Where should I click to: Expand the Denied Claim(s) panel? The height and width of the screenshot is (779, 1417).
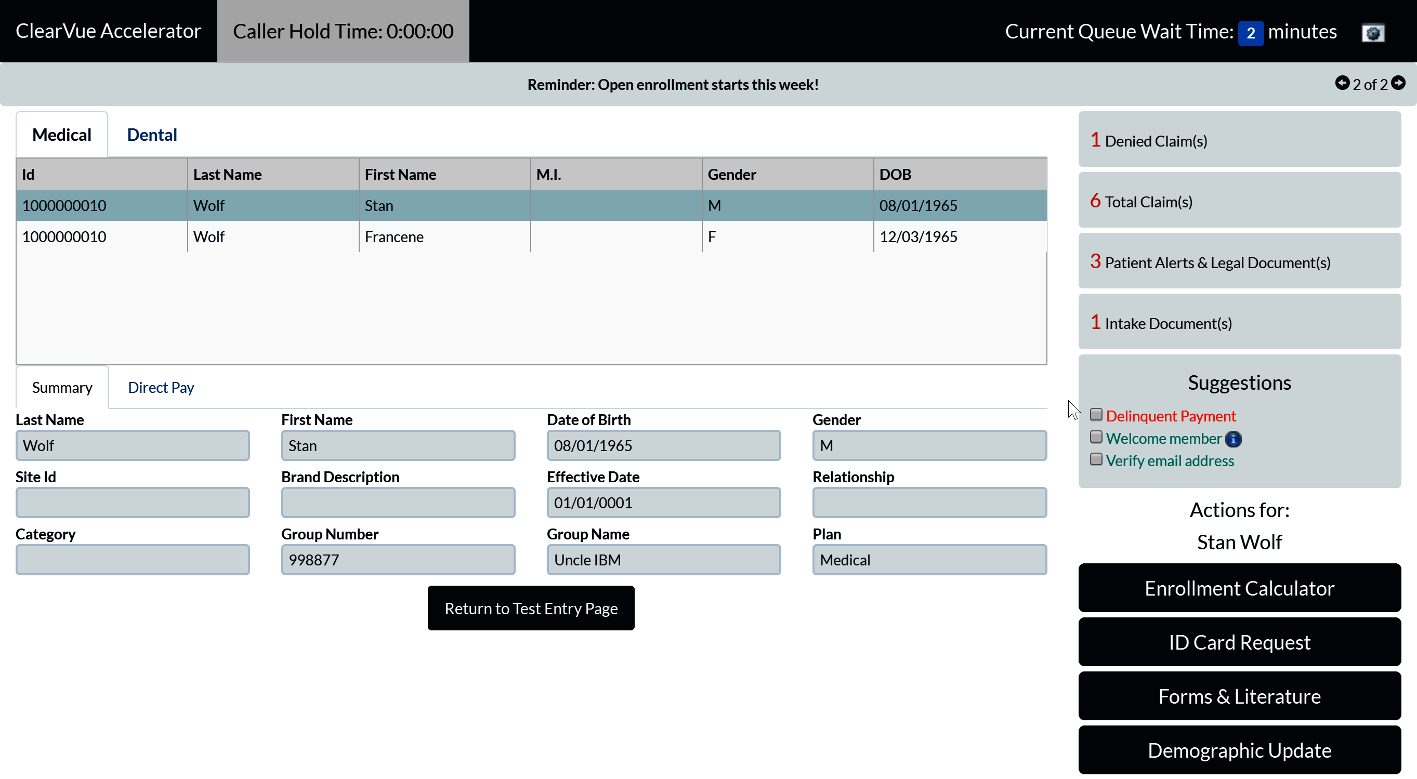tap(1239, 140)
